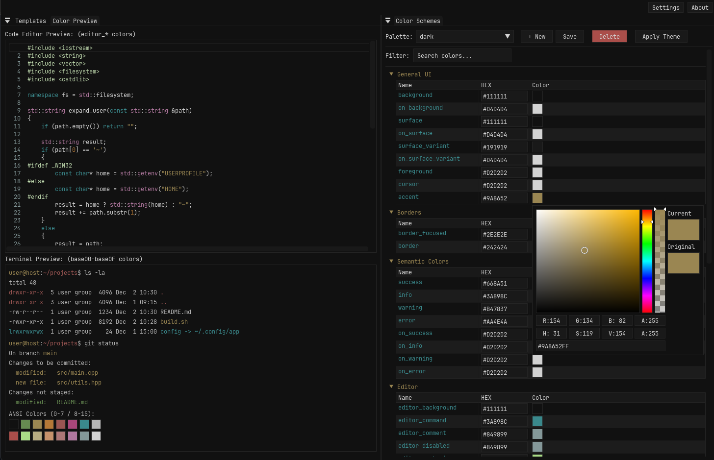Open the About menu

(699, 8)
